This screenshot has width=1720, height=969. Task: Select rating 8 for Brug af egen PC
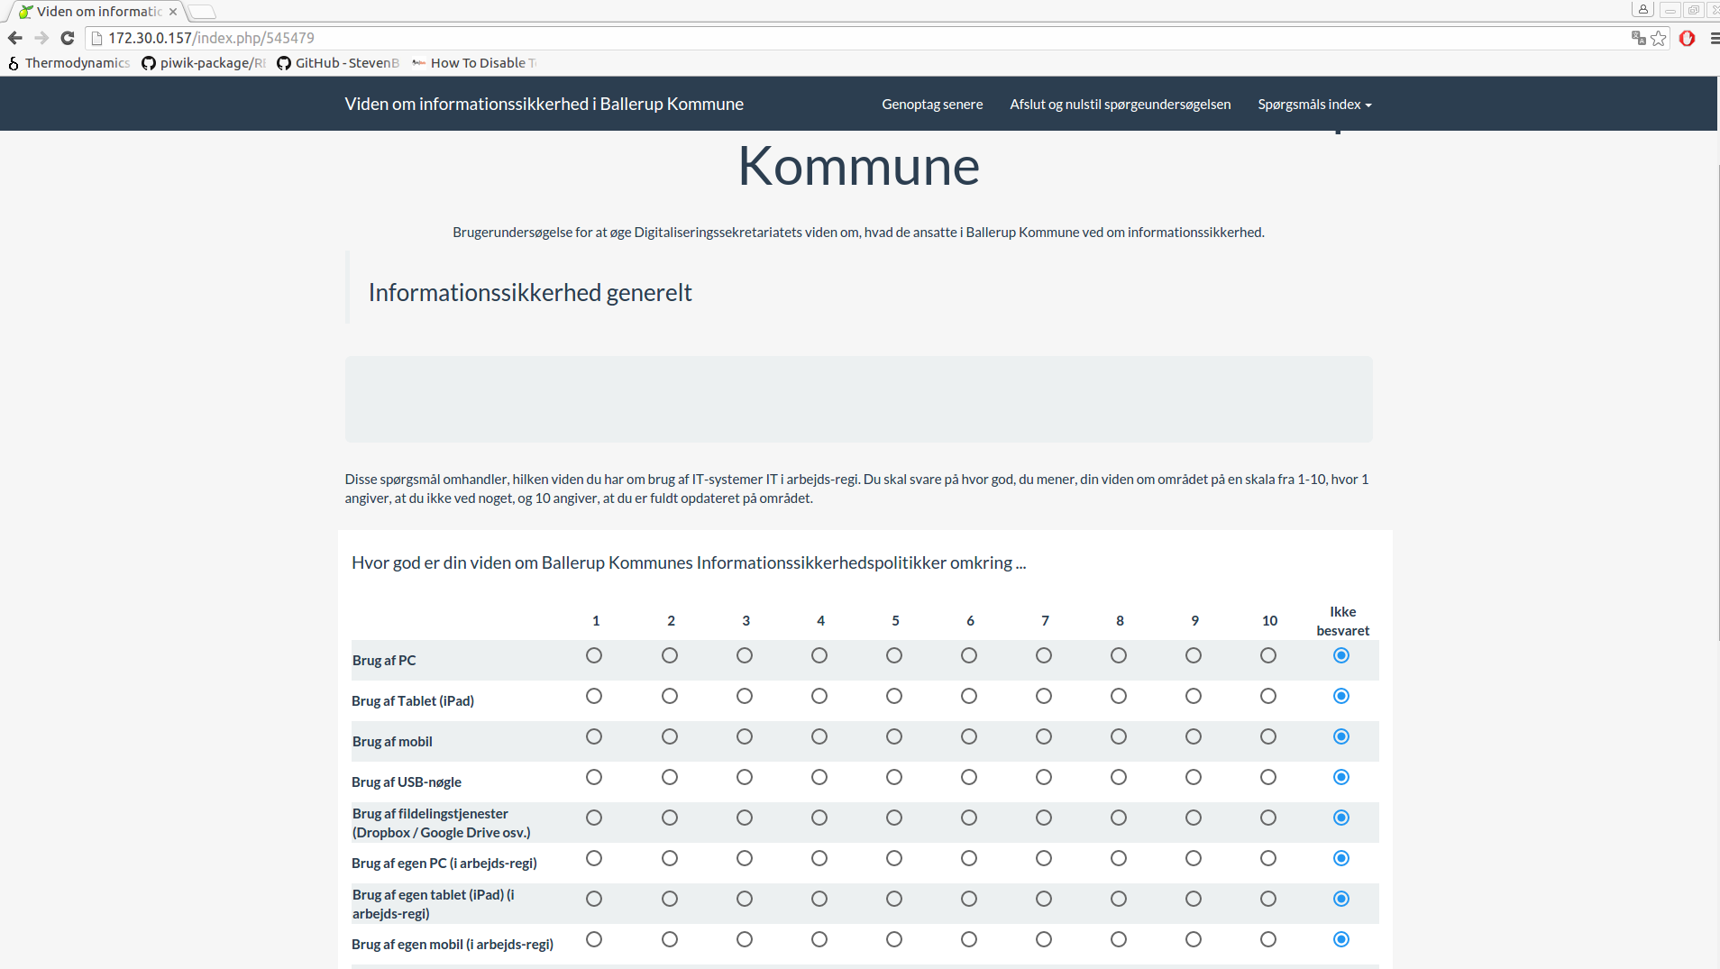tap(1119, 858)
